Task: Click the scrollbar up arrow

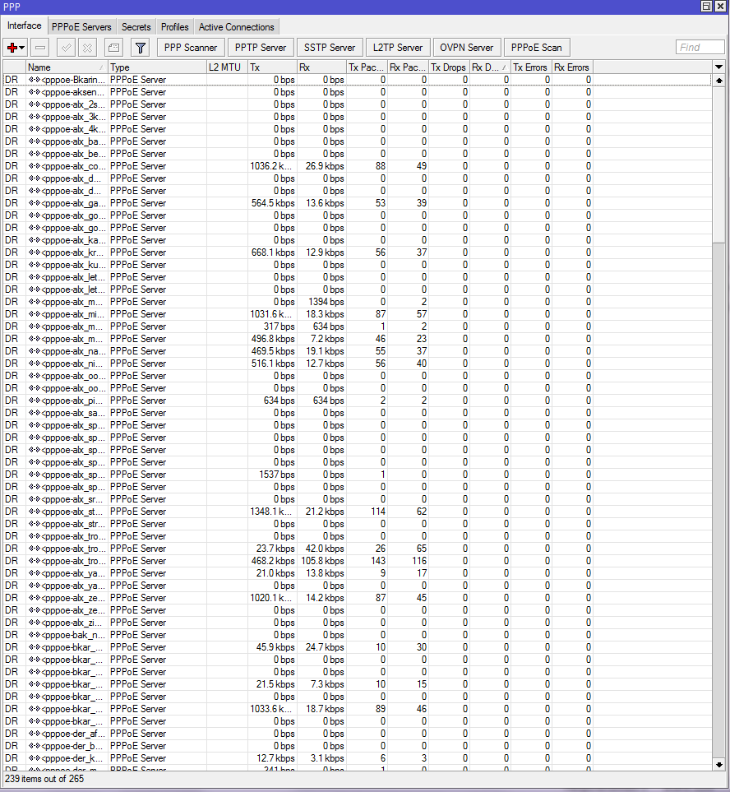Action: tap(718, 81)
